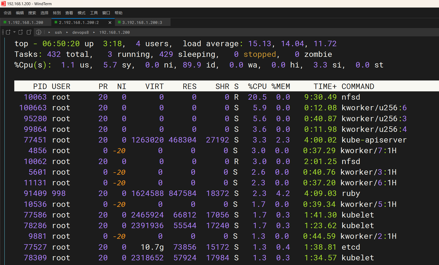Click the 89.9 idle CPU value
The width and height of the screenshot is (439, 265).
click(192, 65)
